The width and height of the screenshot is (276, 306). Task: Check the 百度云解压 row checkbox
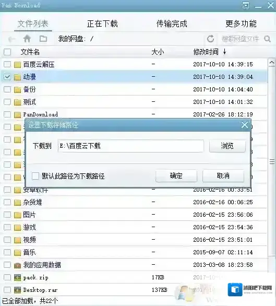7,64
